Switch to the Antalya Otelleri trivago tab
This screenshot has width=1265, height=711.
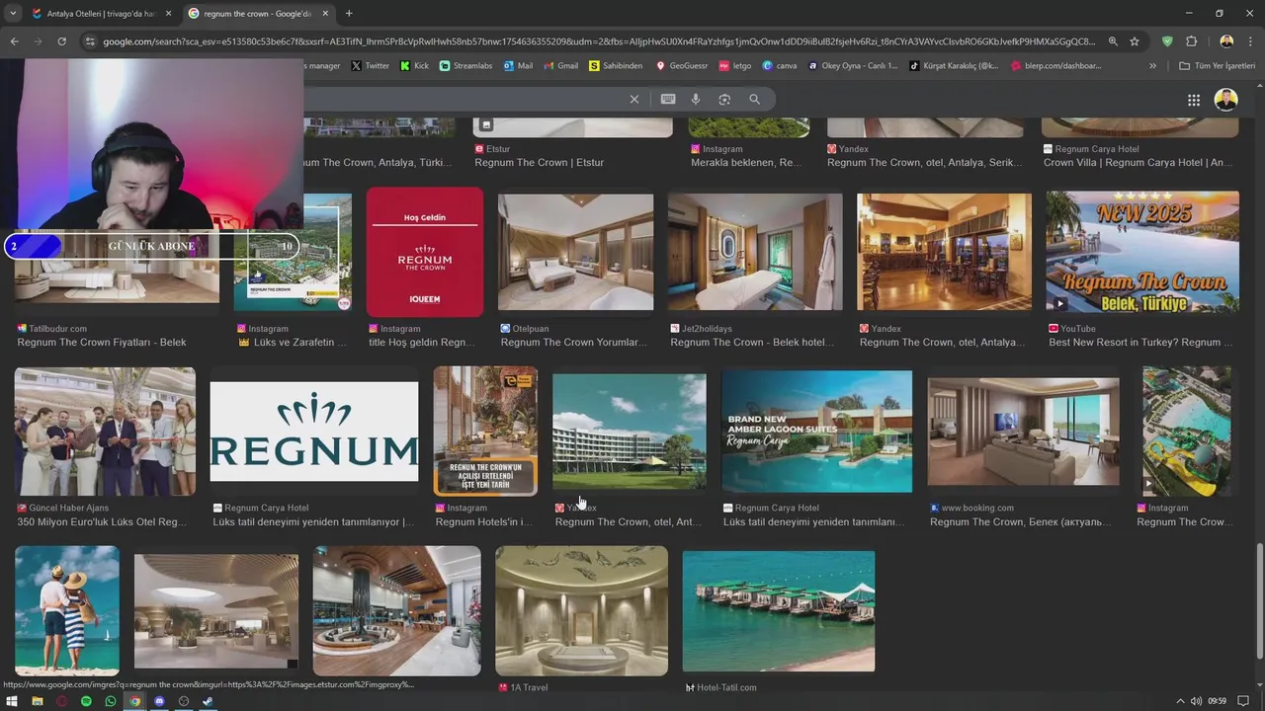(x=102, y=14)
